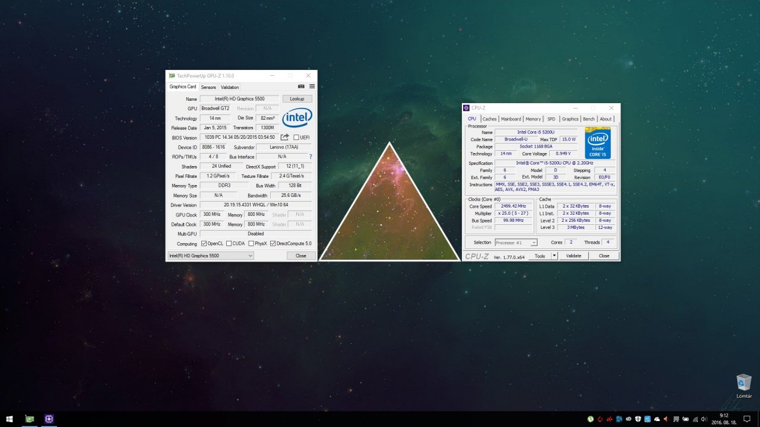Click the uTorrent tray icon

pos(591,419)
